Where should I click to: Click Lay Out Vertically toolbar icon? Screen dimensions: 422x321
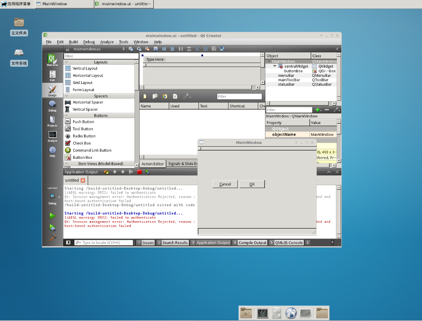pyautogui.click(x=173, y=49)
